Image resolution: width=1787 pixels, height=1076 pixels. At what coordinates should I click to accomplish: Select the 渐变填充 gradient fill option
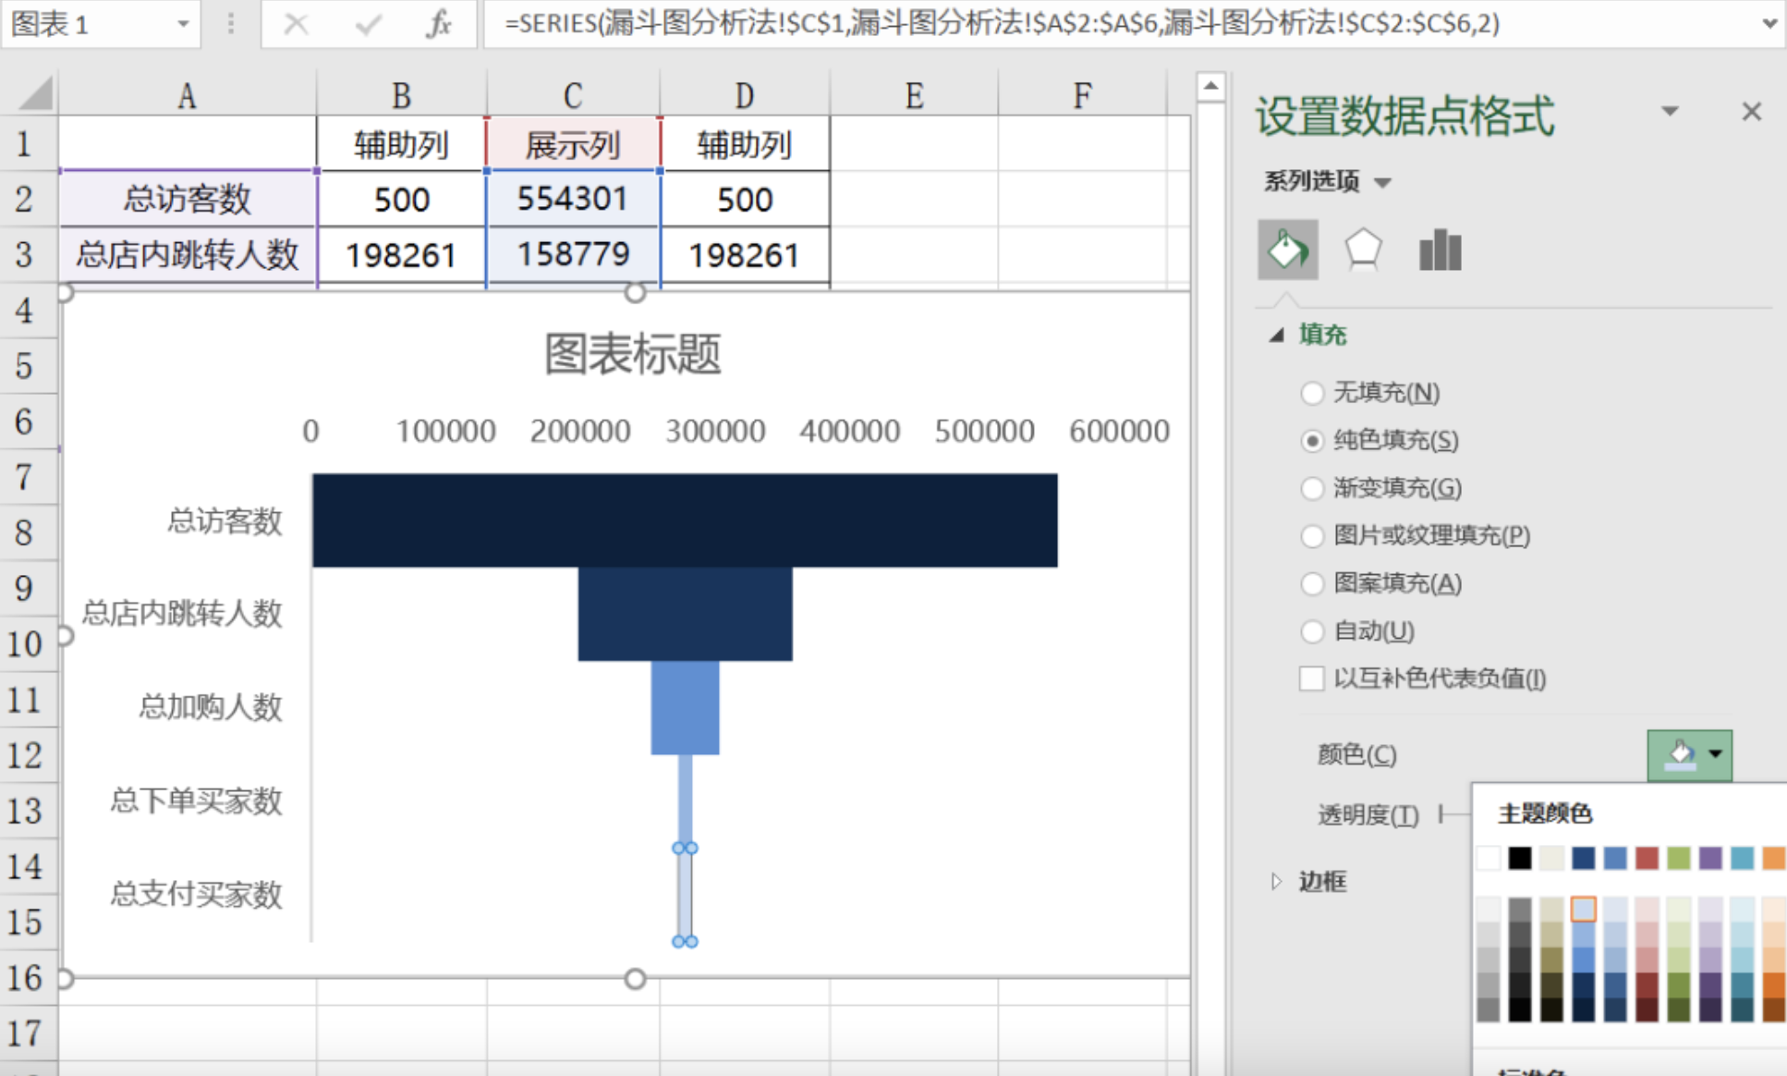point(1312,488)
